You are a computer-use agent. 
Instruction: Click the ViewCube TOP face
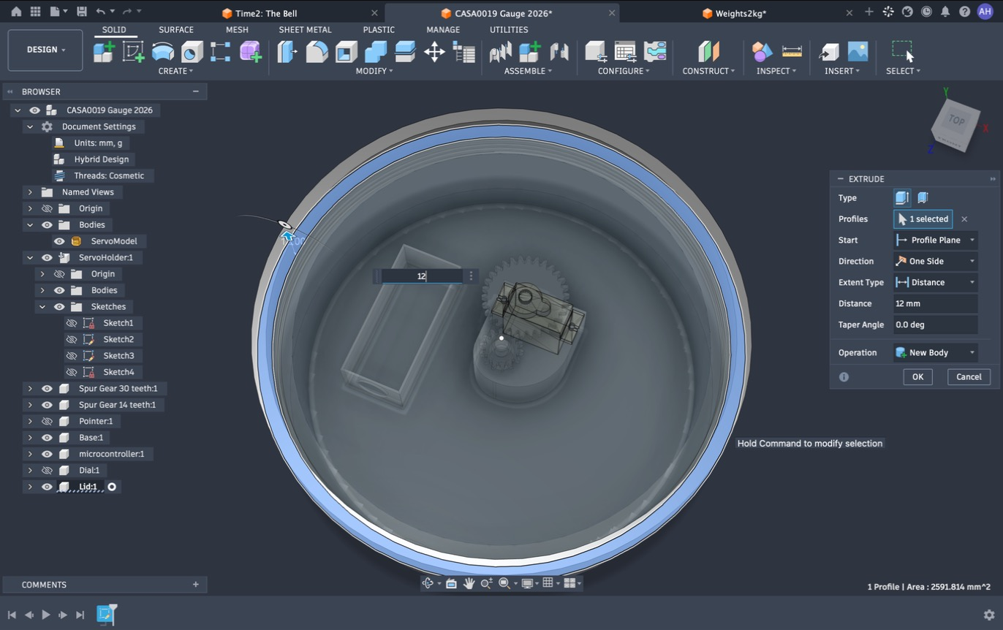pos(955,121)
